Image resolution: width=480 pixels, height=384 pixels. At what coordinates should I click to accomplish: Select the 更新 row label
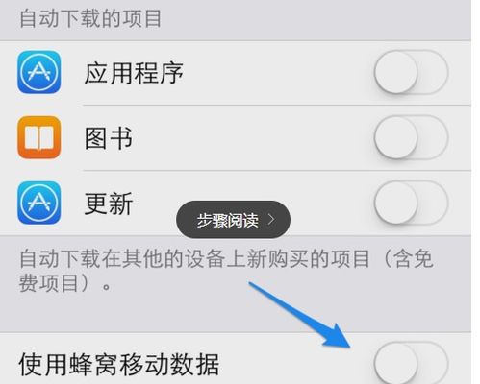(x=109, y=204)
